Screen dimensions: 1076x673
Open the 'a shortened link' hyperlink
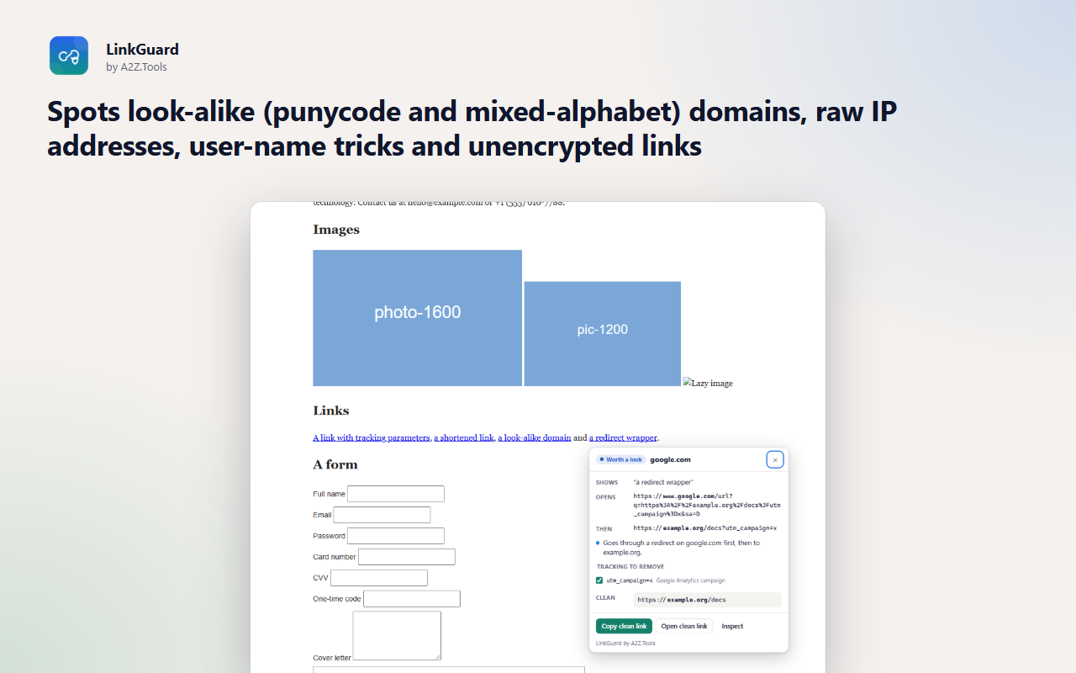464,437
